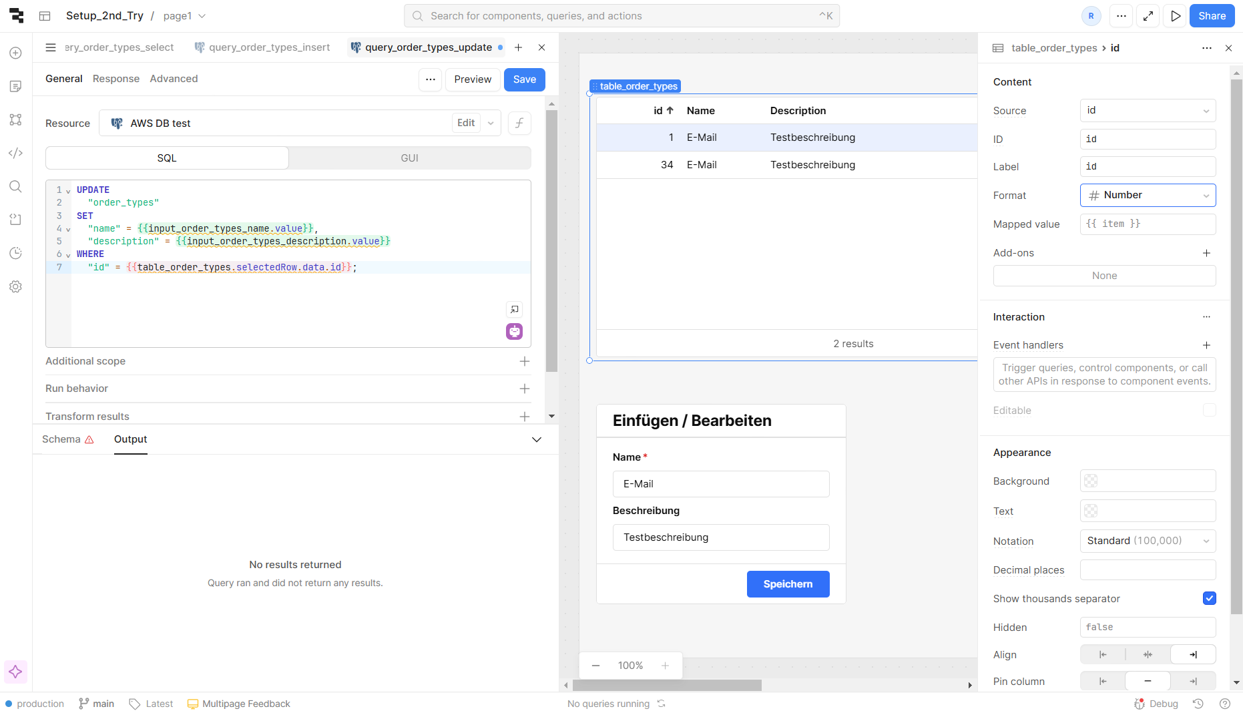The height and width of the screenshot is (711, 1243).
Task: Click the Background color swatch field
Action: [1148, 481]
